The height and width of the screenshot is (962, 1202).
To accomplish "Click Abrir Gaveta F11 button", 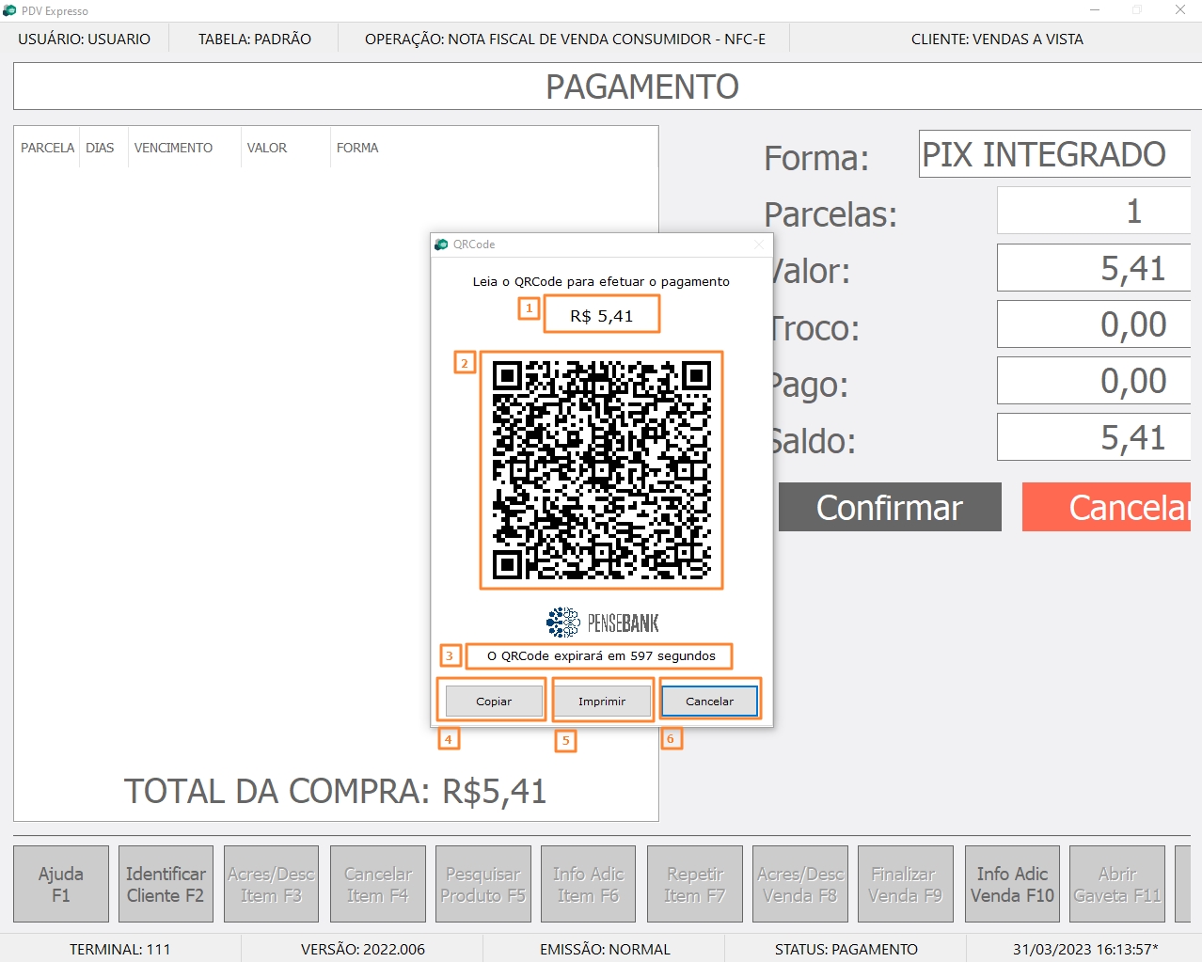I will [x=1117, y=884].
